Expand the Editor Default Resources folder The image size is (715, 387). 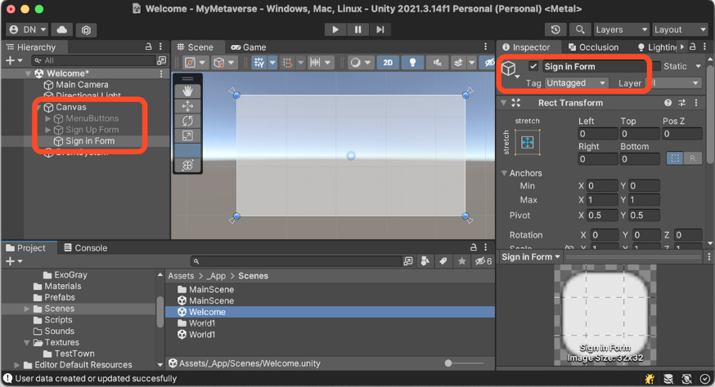point(17,365)
